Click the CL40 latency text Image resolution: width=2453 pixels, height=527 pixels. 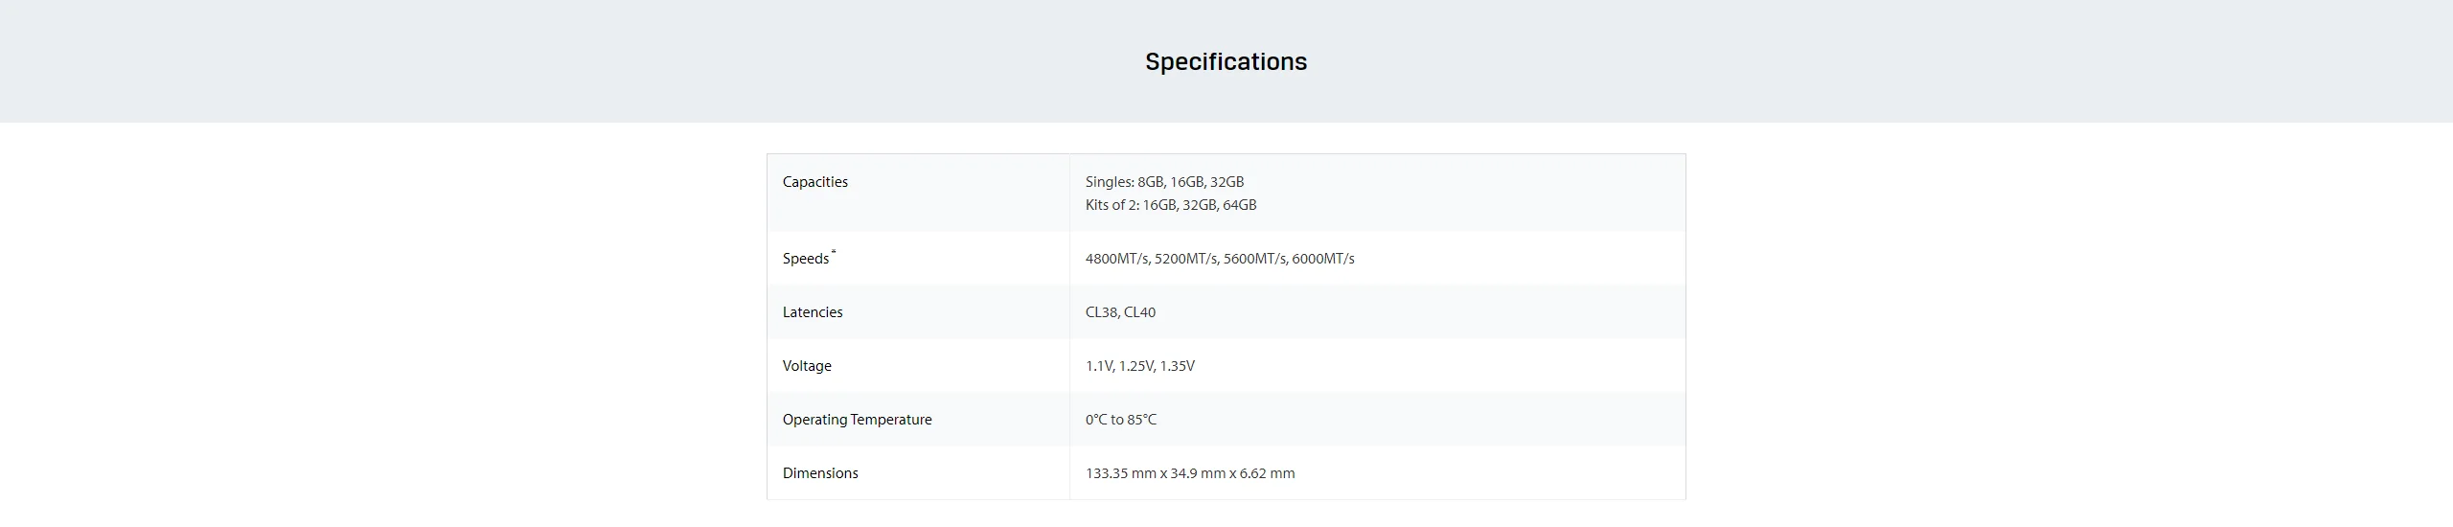pos(1139,312)
